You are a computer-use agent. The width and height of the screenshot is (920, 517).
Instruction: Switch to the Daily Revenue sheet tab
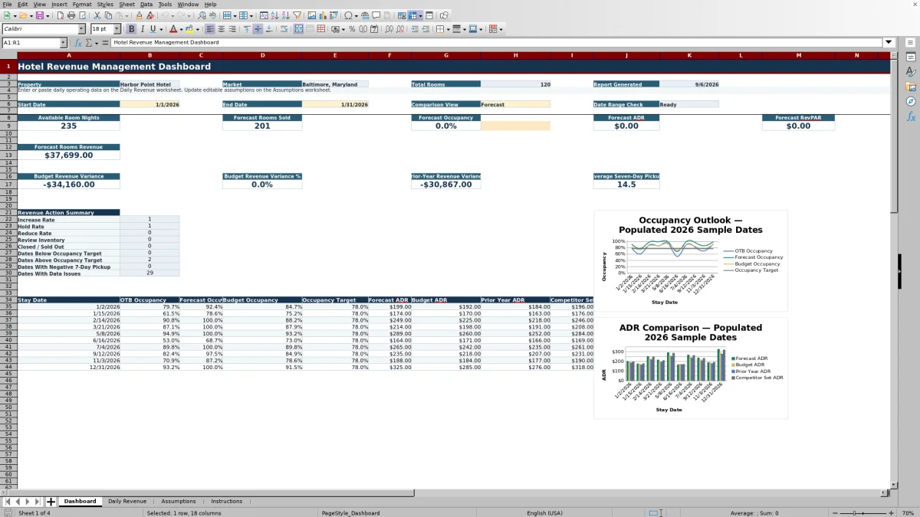[127, 502]
